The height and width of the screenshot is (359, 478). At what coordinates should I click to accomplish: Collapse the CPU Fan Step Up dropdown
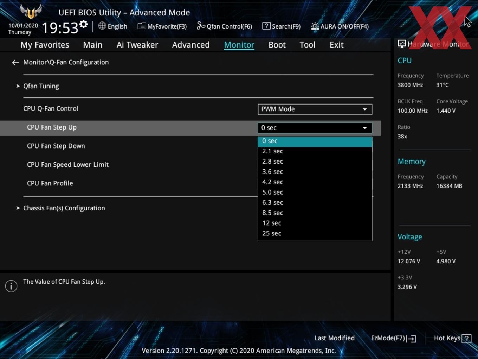pyautogui.click(x=315, y=128)
